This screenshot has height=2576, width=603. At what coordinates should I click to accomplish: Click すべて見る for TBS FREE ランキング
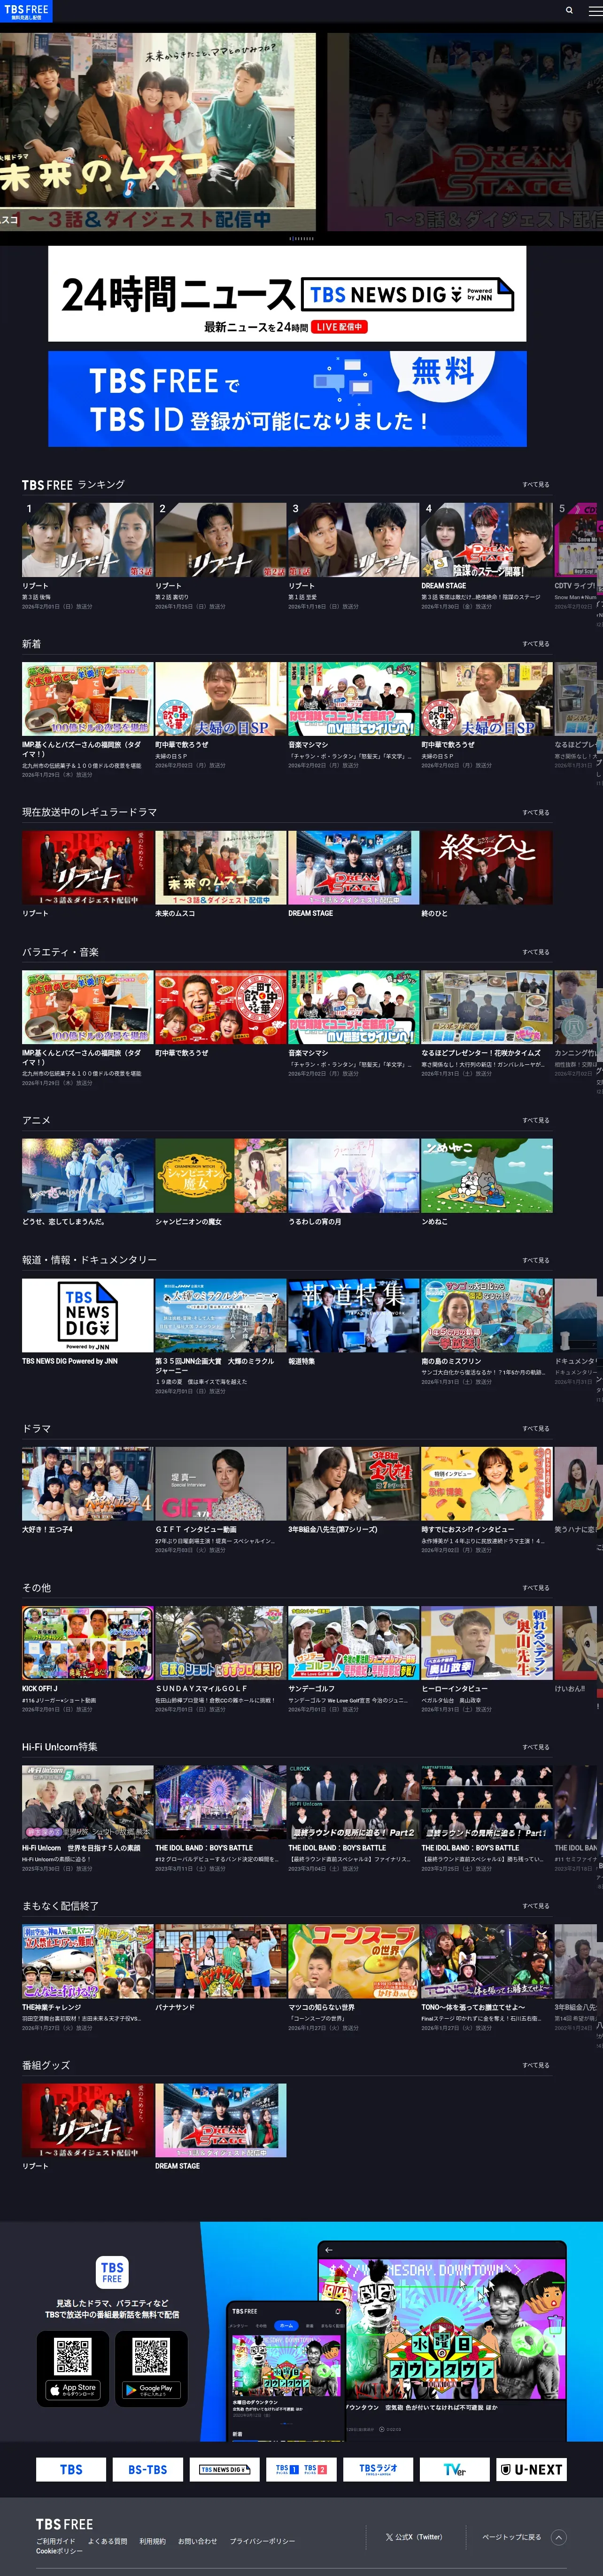coord(535,484)
